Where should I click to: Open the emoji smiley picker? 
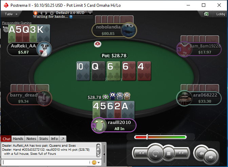(94, 162)
